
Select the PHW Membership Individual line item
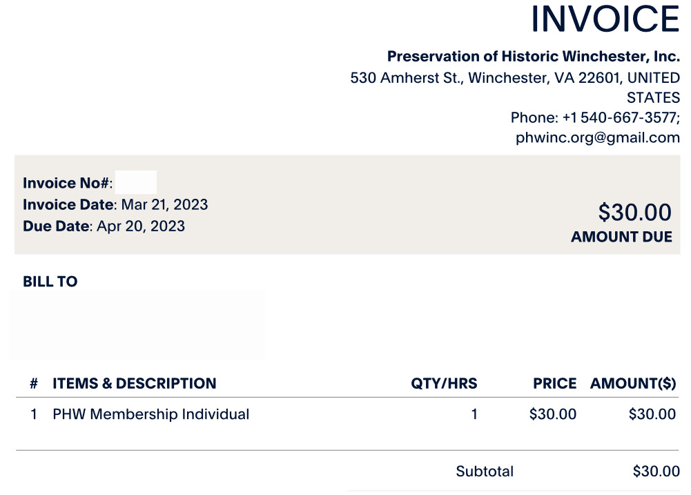click(150, 414)
